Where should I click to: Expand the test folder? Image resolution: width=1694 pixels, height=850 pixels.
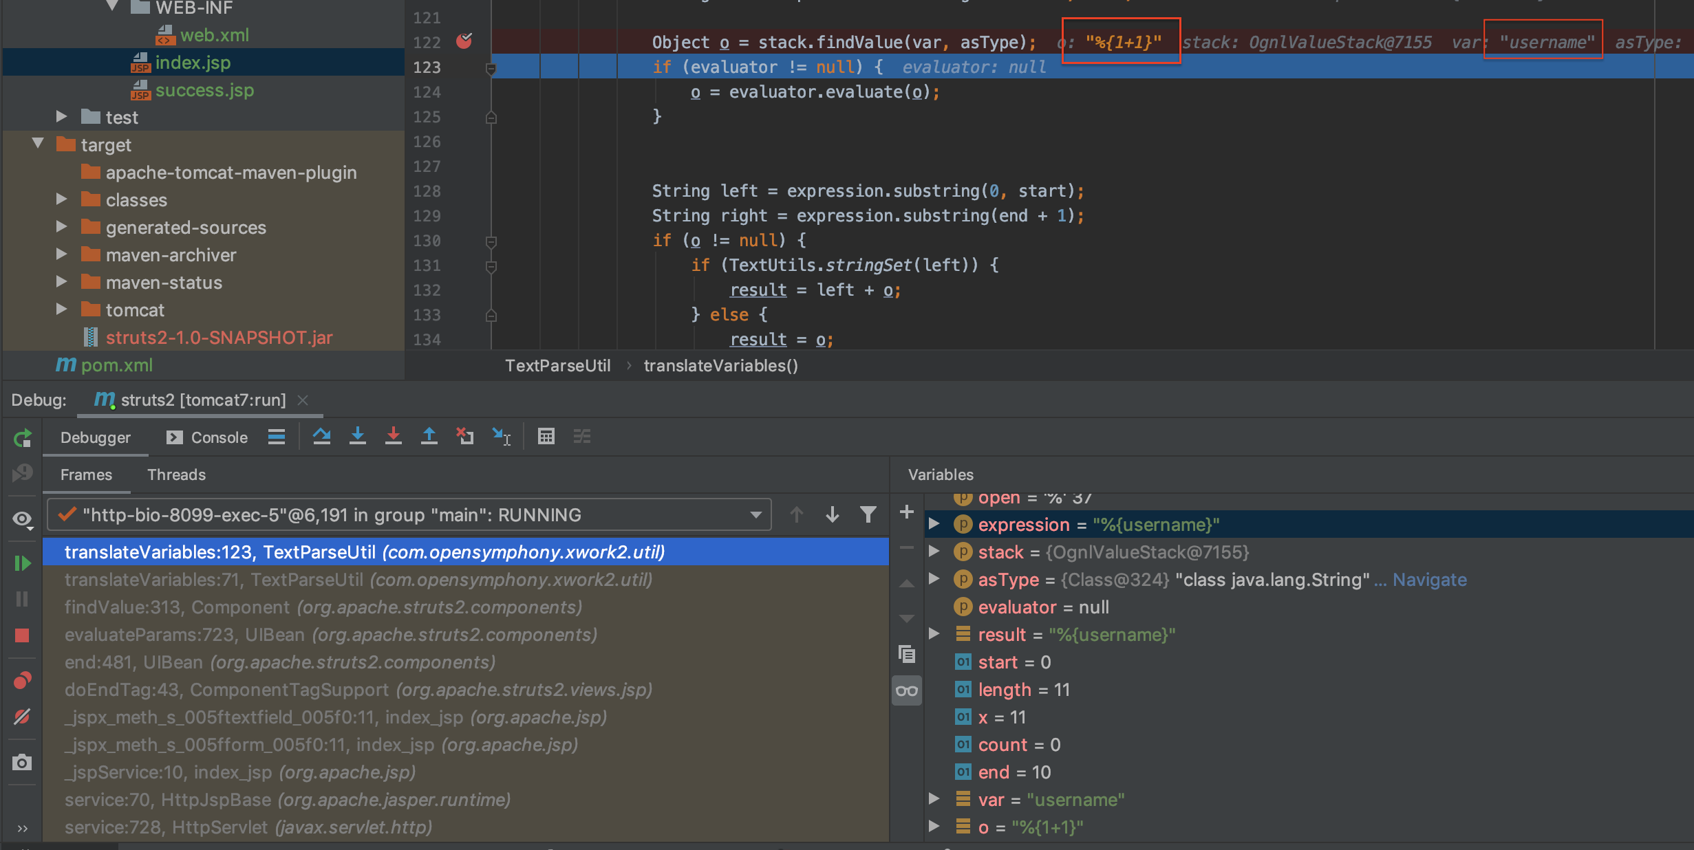tap(61, 116)
